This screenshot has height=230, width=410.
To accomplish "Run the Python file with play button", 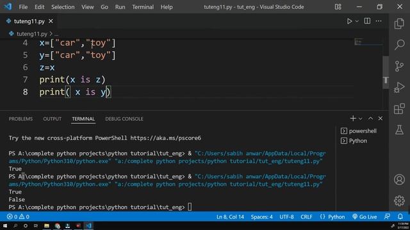I will point(349,21).
